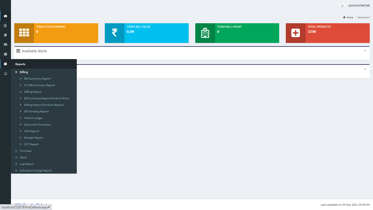This screenshot has width=373, height=210.
Task: Click the ADMINISTRATOR user name
Action: coord(359,6)
